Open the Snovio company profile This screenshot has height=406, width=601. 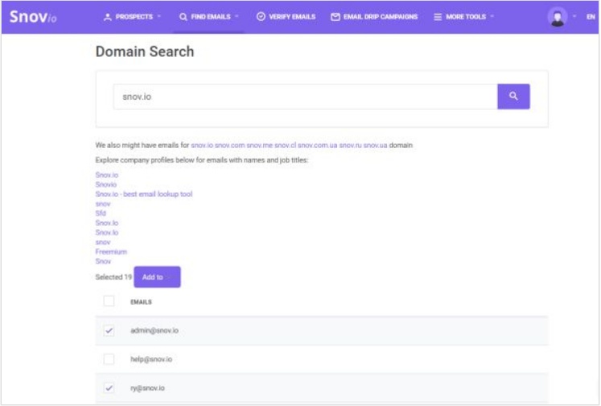[105, 185]
